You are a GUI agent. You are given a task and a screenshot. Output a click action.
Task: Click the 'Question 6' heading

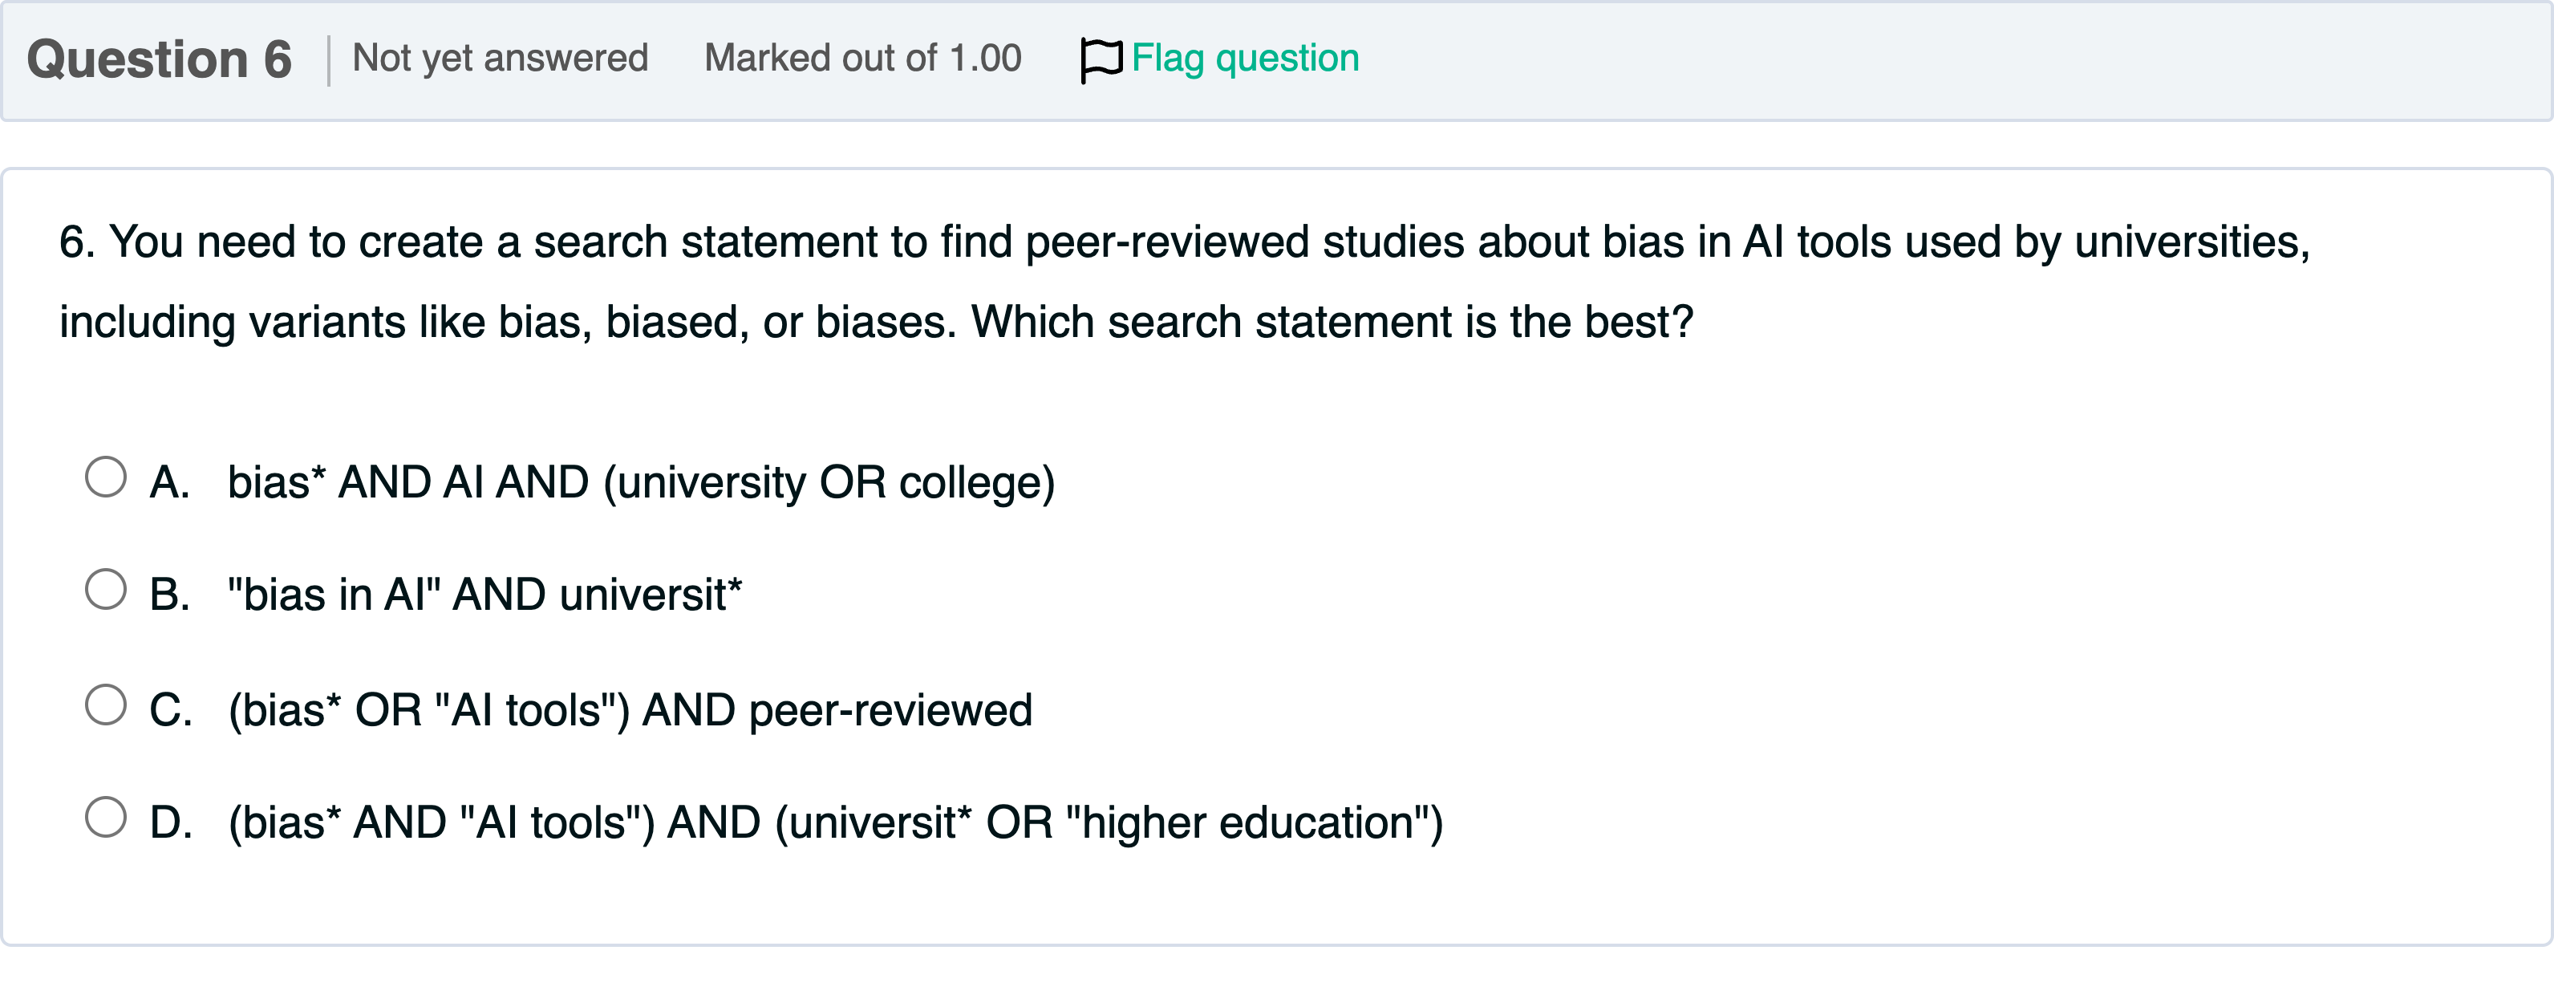(x=159, y=59)
